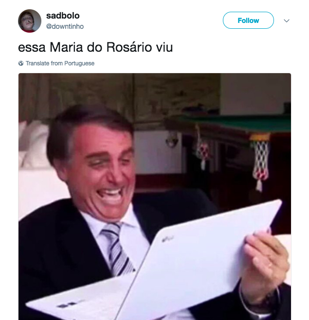
Task: Expand the more-actions arrow next to Follow
Action: tap(287, 20)
